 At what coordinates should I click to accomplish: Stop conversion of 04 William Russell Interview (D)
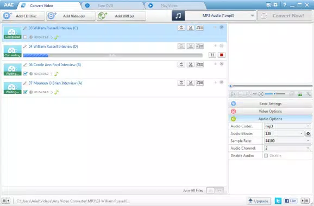[222, 55]
